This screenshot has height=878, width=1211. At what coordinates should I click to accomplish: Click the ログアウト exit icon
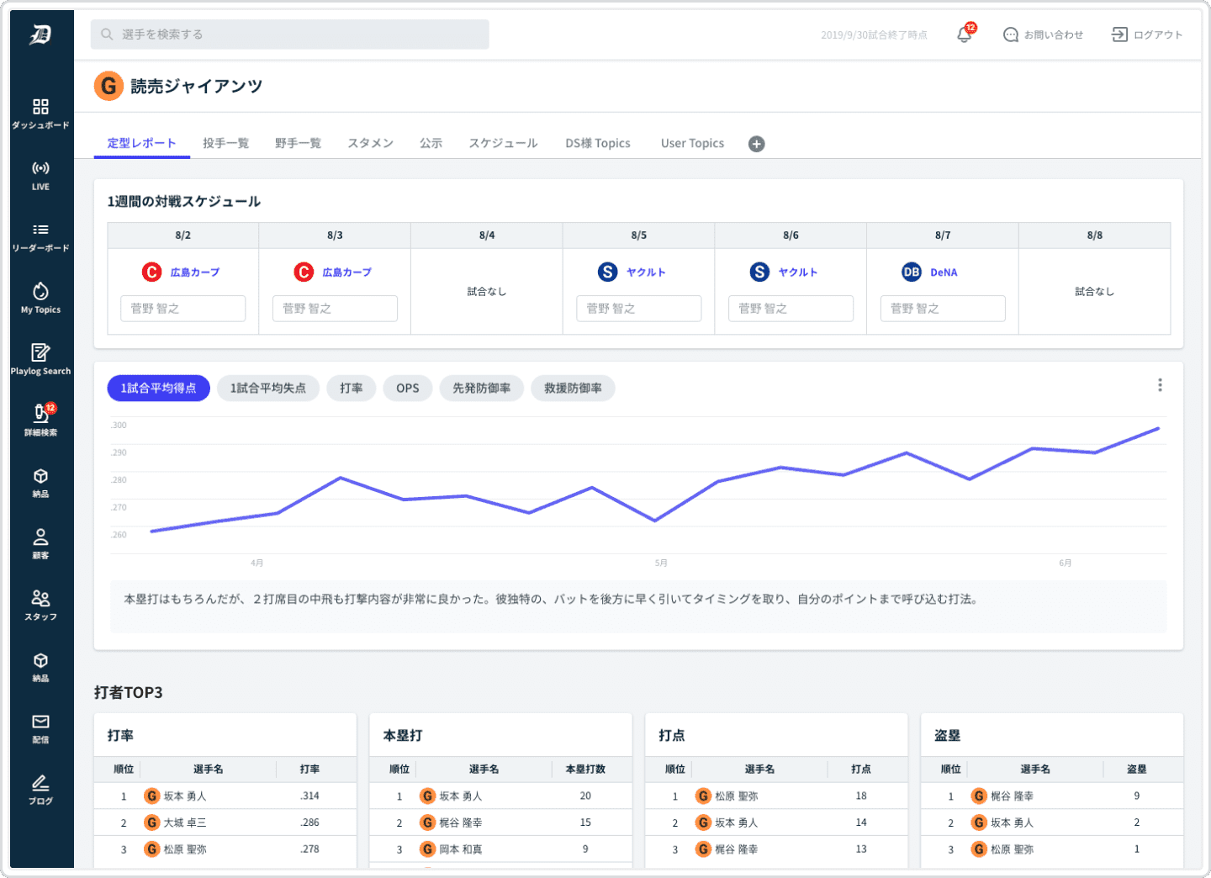[x=1119, y=34]
